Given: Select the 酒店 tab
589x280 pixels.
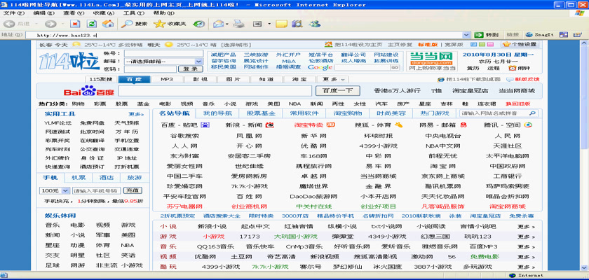Looking at the screenshot, I should [107, 177].
